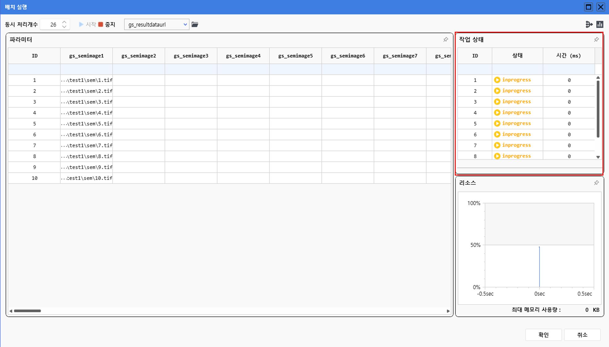The height and width of the screenshot is (347, 609).
Task: Click the inprogress status icon for job 1
Action: click(497, 80)
